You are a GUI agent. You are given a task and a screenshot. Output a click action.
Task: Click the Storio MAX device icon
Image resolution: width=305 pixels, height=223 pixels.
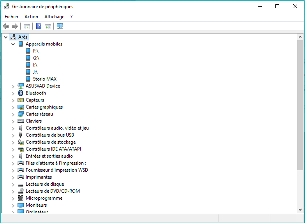[x=28, y=79]
